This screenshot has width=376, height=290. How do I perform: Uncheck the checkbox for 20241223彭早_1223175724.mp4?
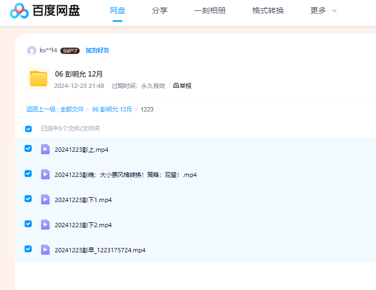pos(28,249)
